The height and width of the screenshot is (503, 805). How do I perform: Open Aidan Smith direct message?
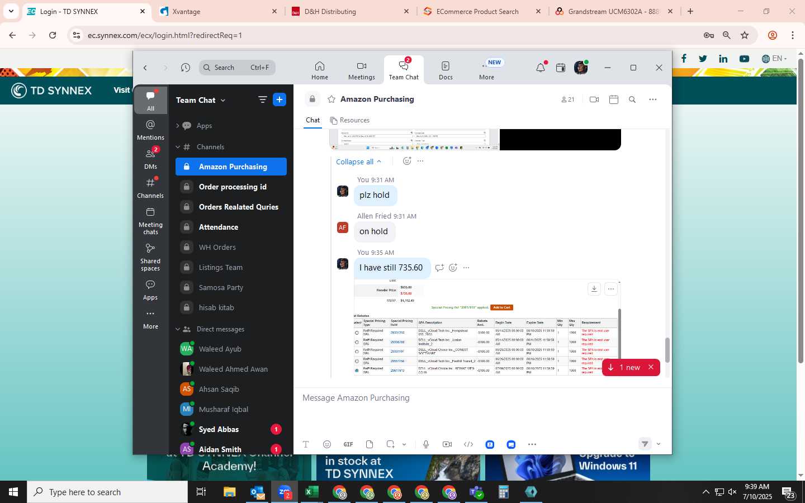pyautogui.click(x=231, y=449)
